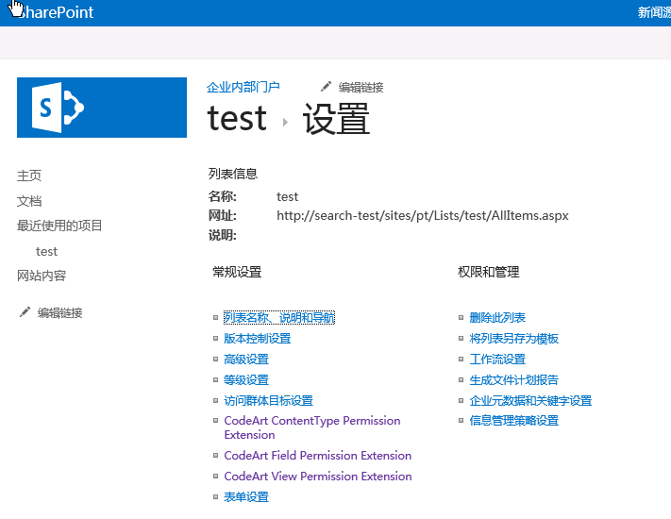Click 将列表另存为模板 link

(x=514, y=339)
